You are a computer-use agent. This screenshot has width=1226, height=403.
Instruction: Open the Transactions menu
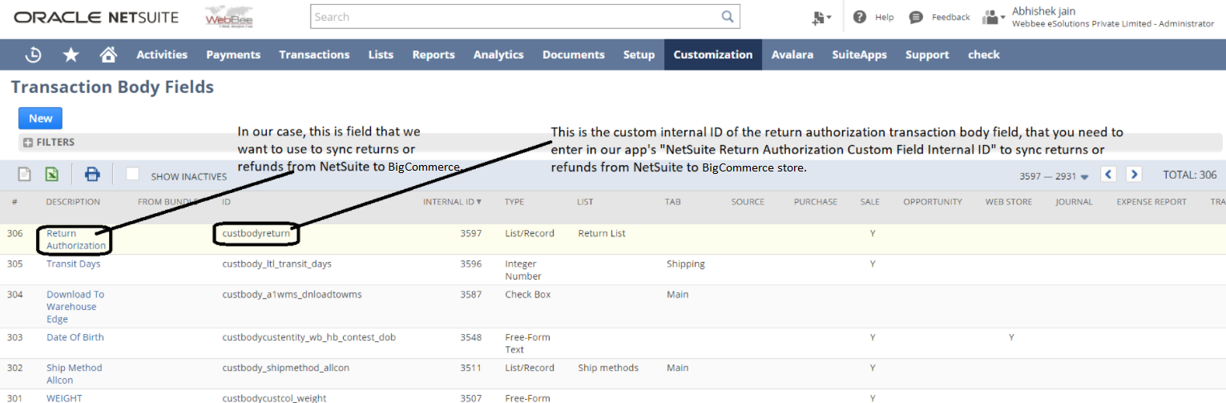pyautogui.click(x=314, y=54)
